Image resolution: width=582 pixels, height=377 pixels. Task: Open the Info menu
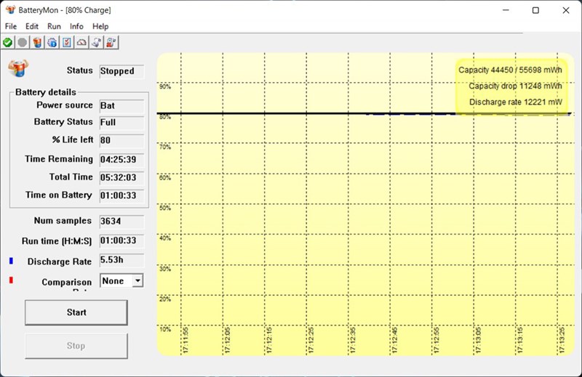coord(76,26)
